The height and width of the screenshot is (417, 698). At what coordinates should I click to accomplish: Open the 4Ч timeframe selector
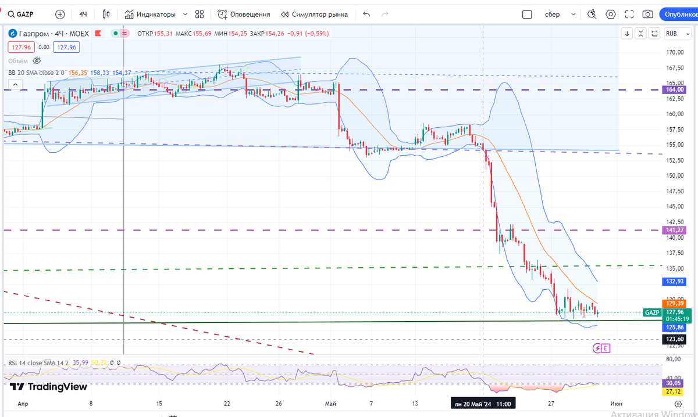click(83, 14)
